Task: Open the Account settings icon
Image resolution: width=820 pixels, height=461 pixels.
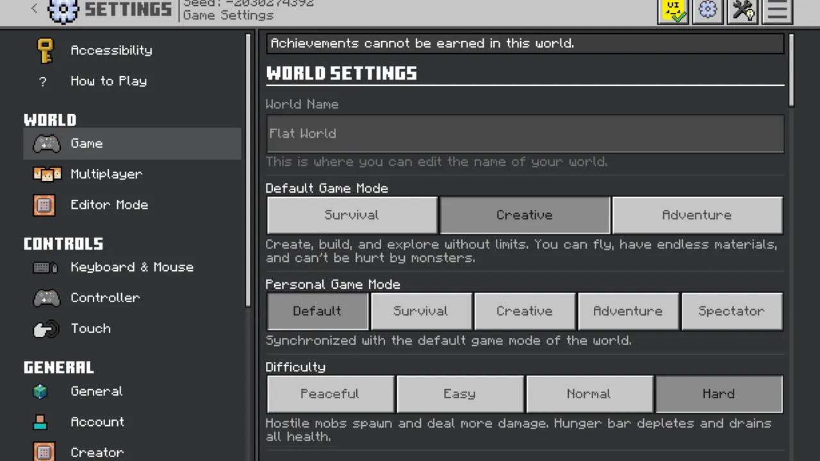Action: coord(40,422)
